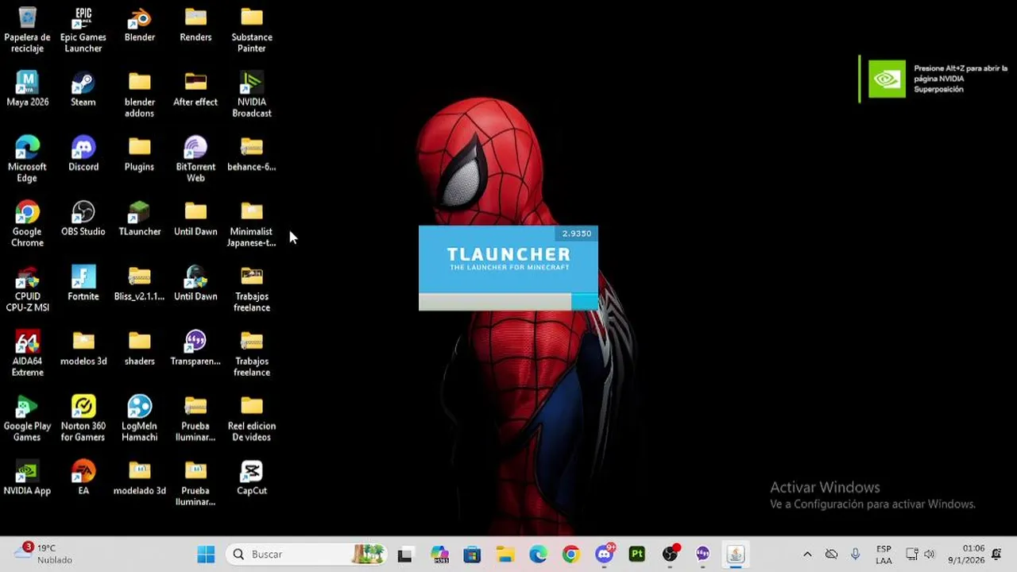The image size is (1017, 572).
Task: Select the LogMeIn Hamachi shortcut
Action: pyautogui.click(x=140, y=419)
